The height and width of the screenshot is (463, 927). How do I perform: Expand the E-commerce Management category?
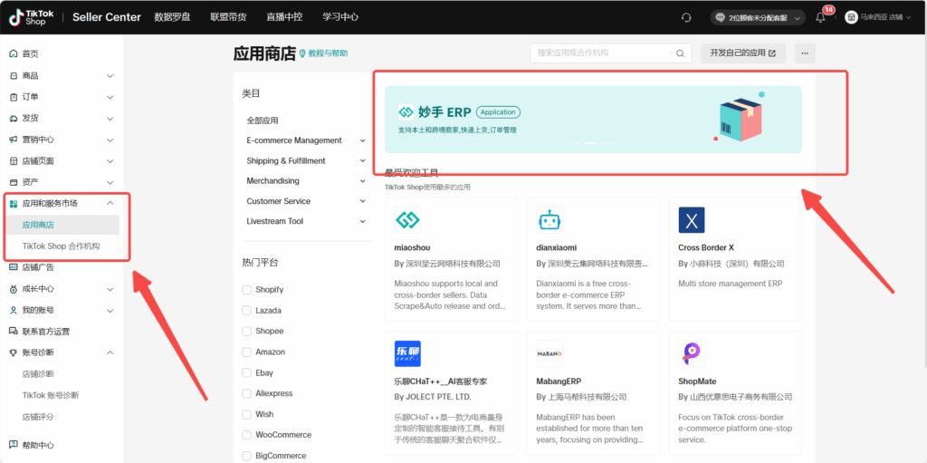(362, 141)
